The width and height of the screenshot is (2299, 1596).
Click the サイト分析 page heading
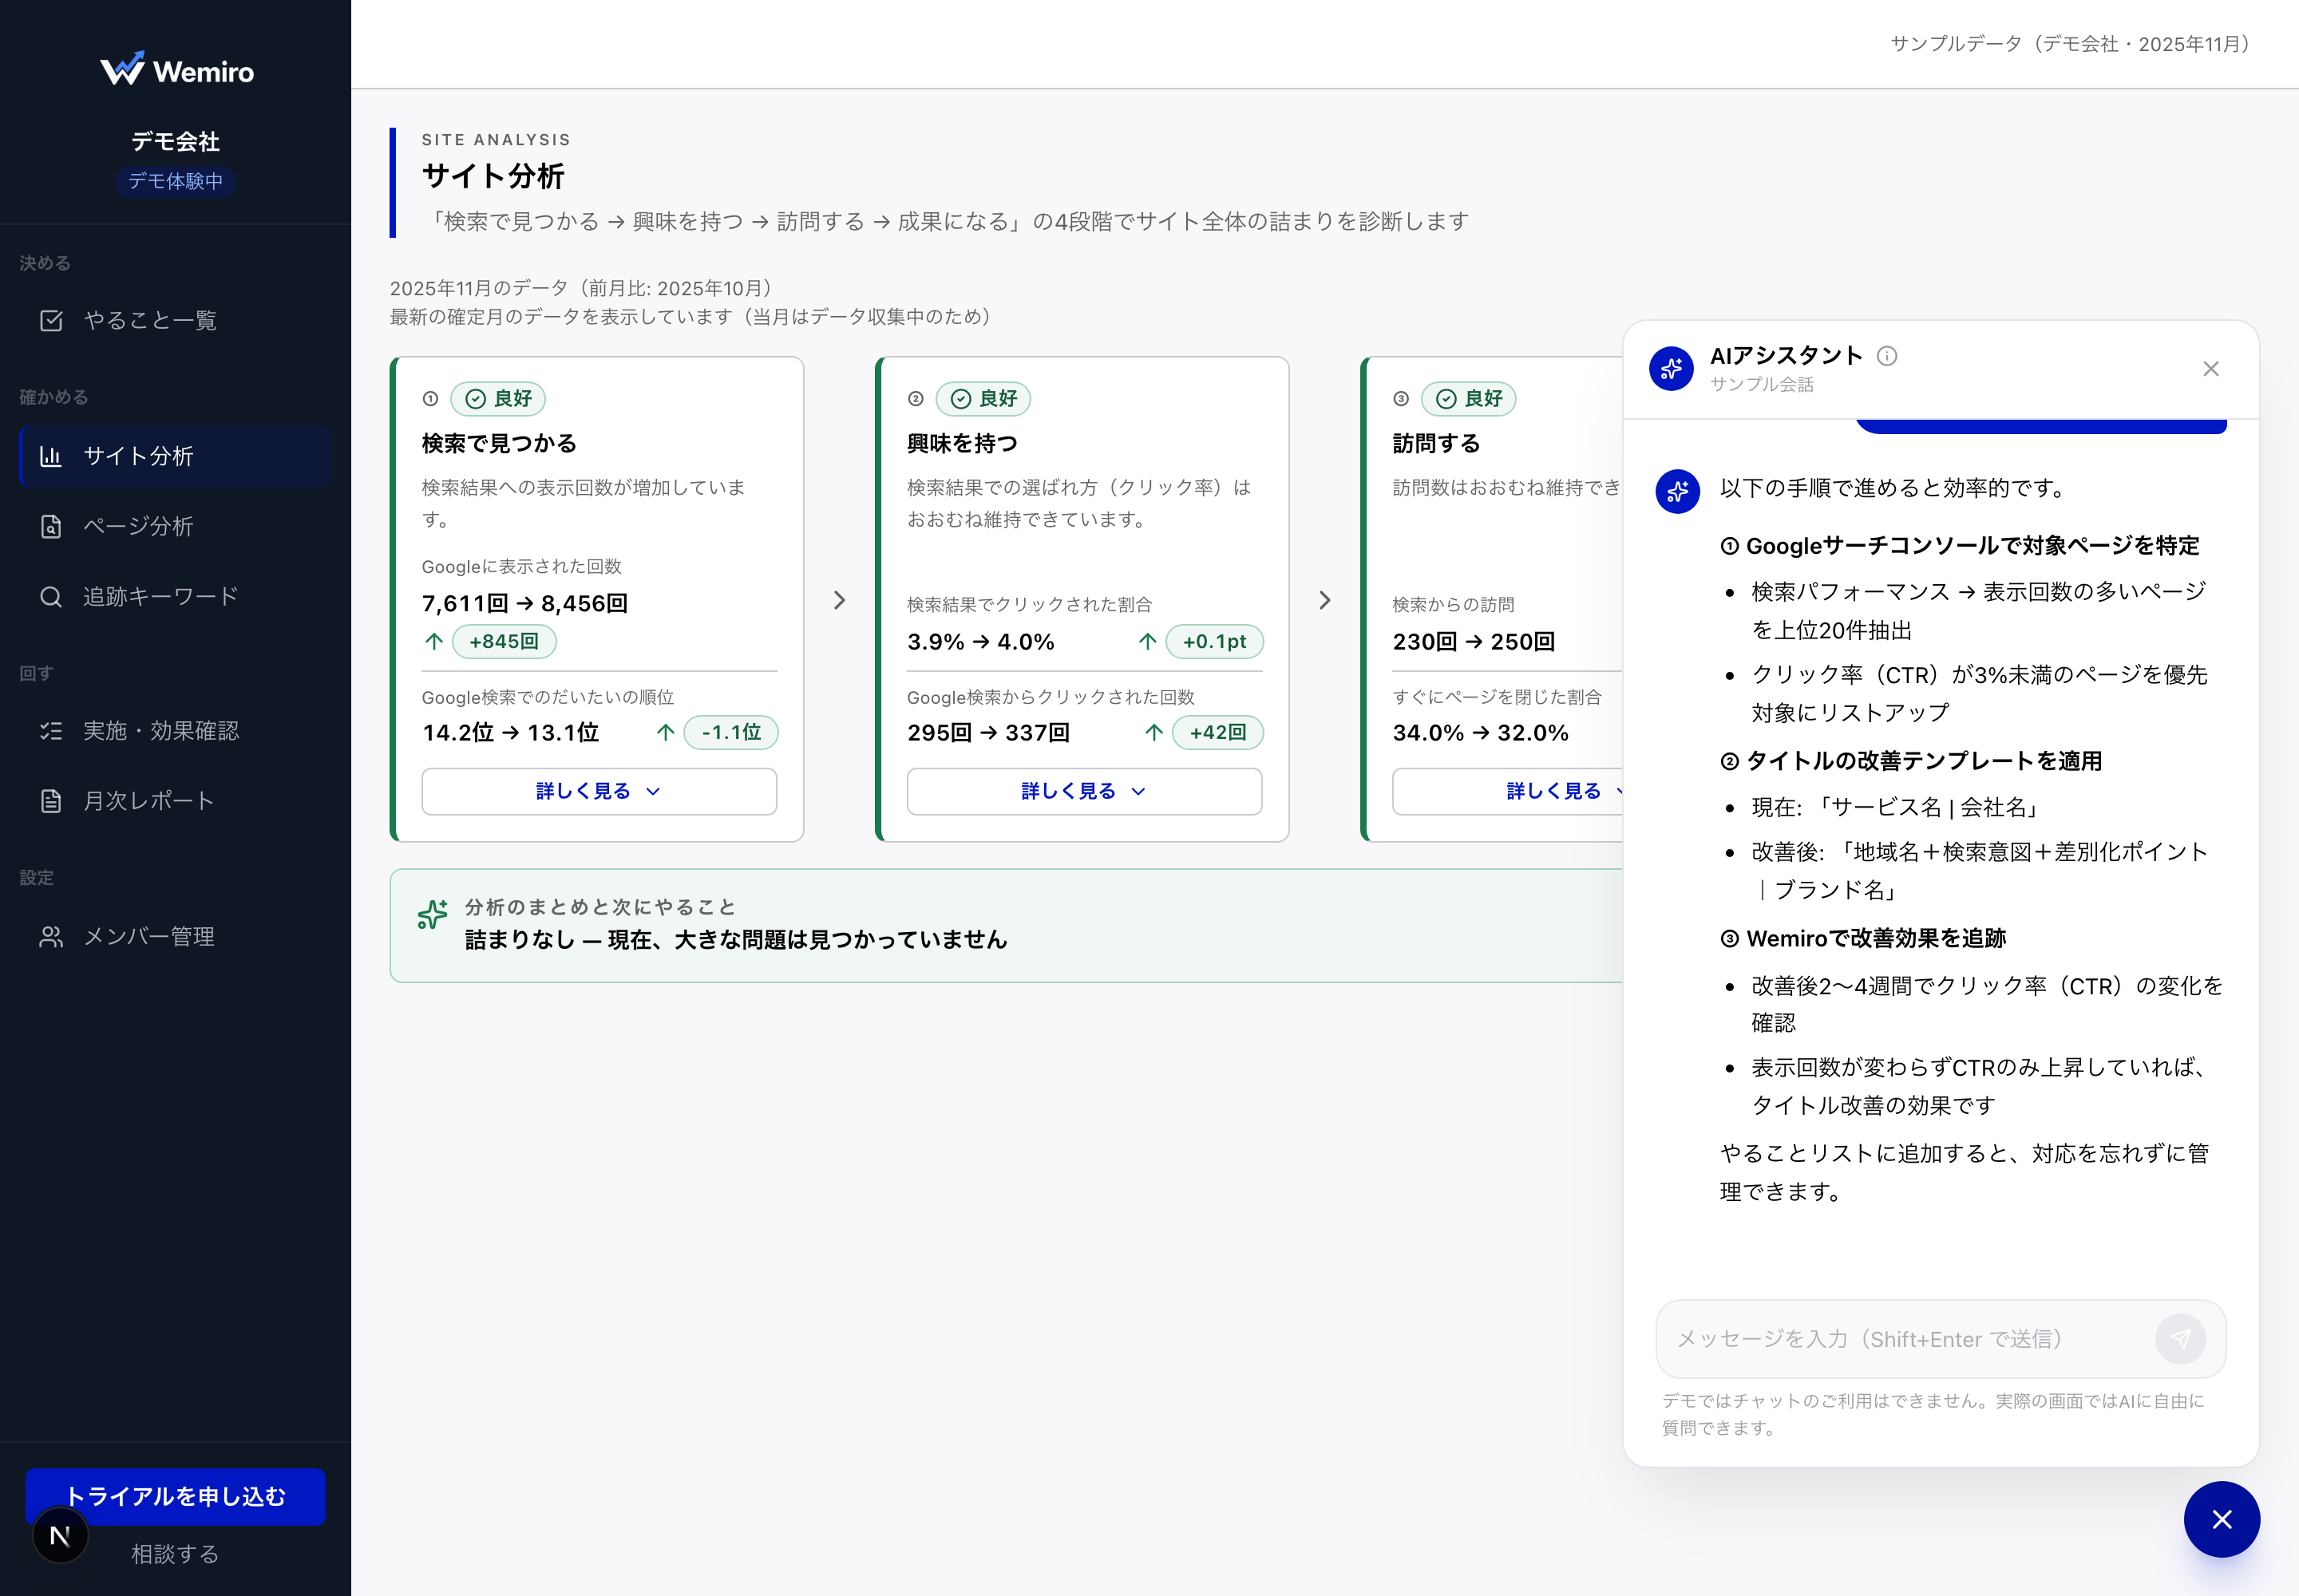(493, 176)
